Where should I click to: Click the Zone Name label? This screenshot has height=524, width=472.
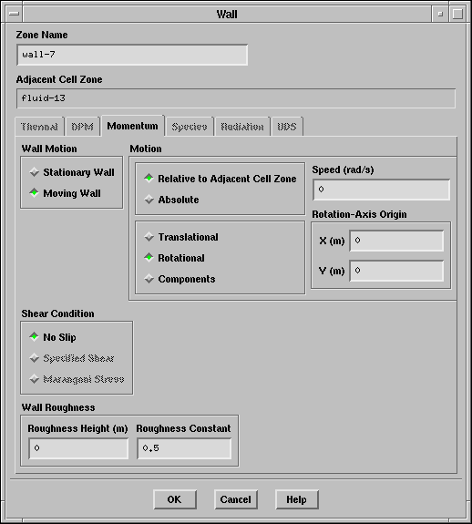click(42, 35)
